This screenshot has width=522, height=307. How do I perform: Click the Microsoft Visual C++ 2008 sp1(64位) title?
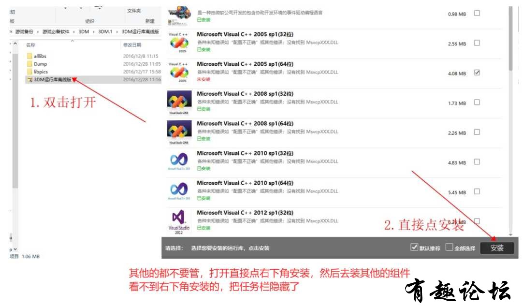pyautogui.click(x=245, y=124)
